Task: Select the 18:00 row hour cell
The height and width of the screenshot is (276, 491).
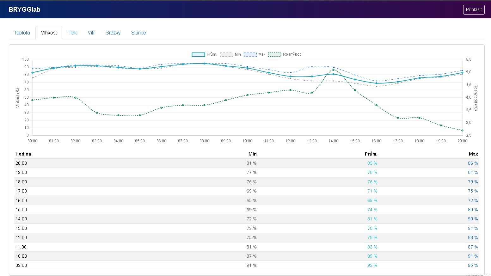Action: click(x=21, y=182)
